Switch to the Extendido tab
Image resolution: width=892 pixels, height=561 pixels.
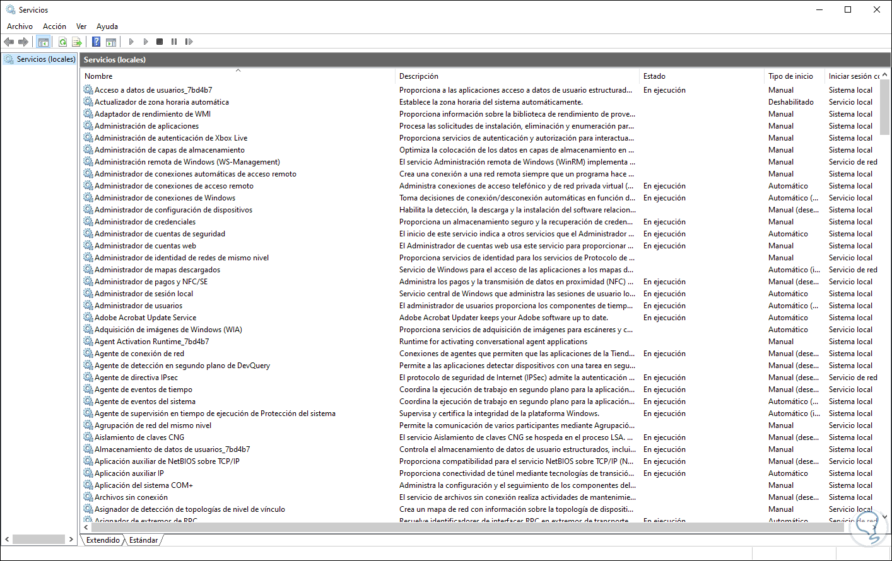103,540
